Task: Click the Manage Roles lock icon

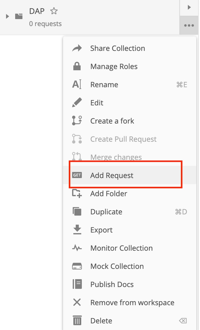Action: point(77,66)
